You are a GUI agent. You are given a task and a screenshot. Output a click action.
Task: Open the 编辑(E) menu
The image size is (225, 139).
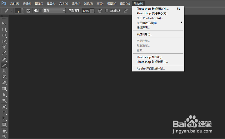27,3
